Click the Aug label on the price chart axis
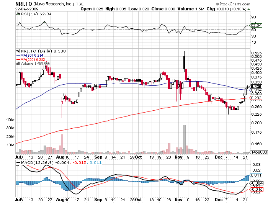This screenshot has width=268, height=203. [x=60, y=157]
